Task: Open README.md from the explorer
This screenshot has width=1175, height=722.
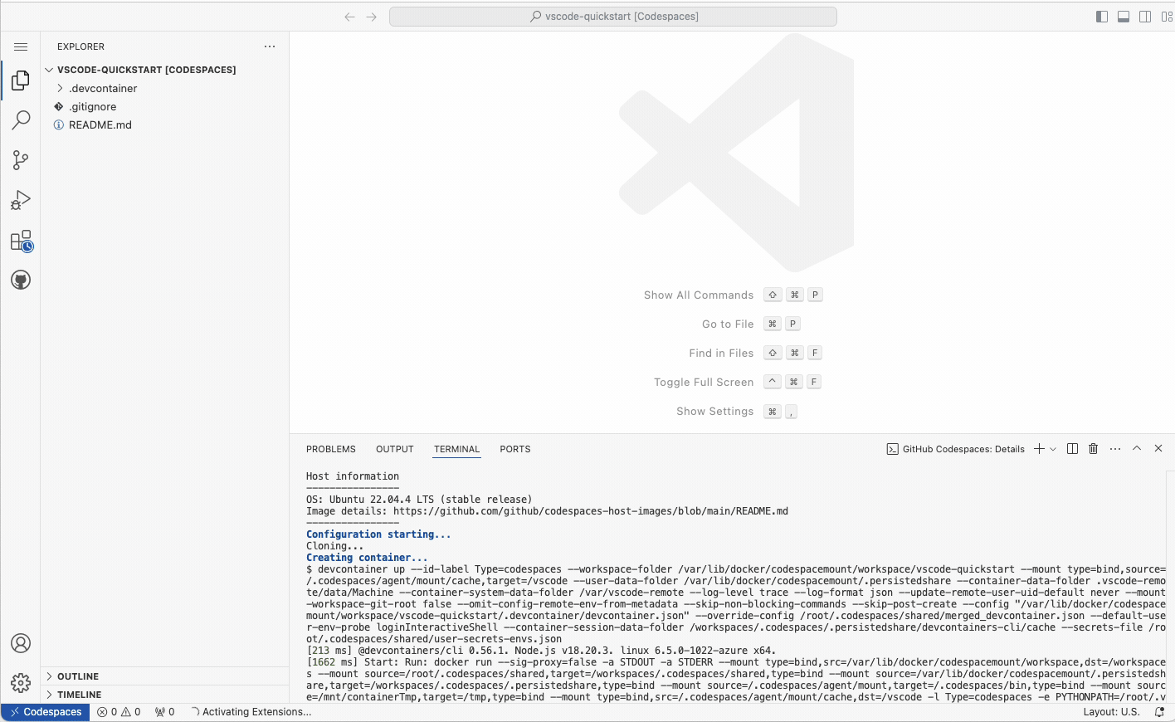Action: point(100,125)
